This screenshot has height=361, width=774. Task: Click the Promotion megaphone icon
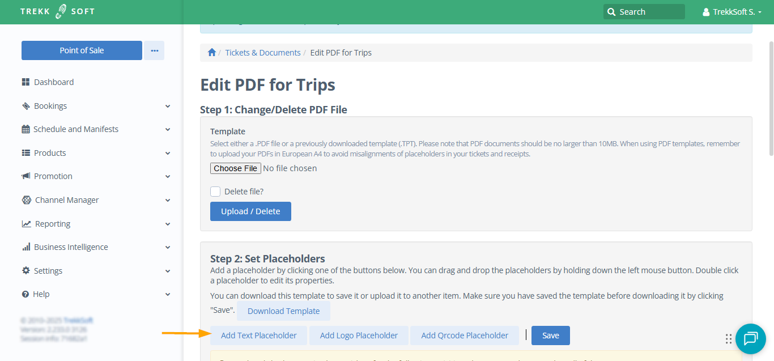[x=25, y=176]
